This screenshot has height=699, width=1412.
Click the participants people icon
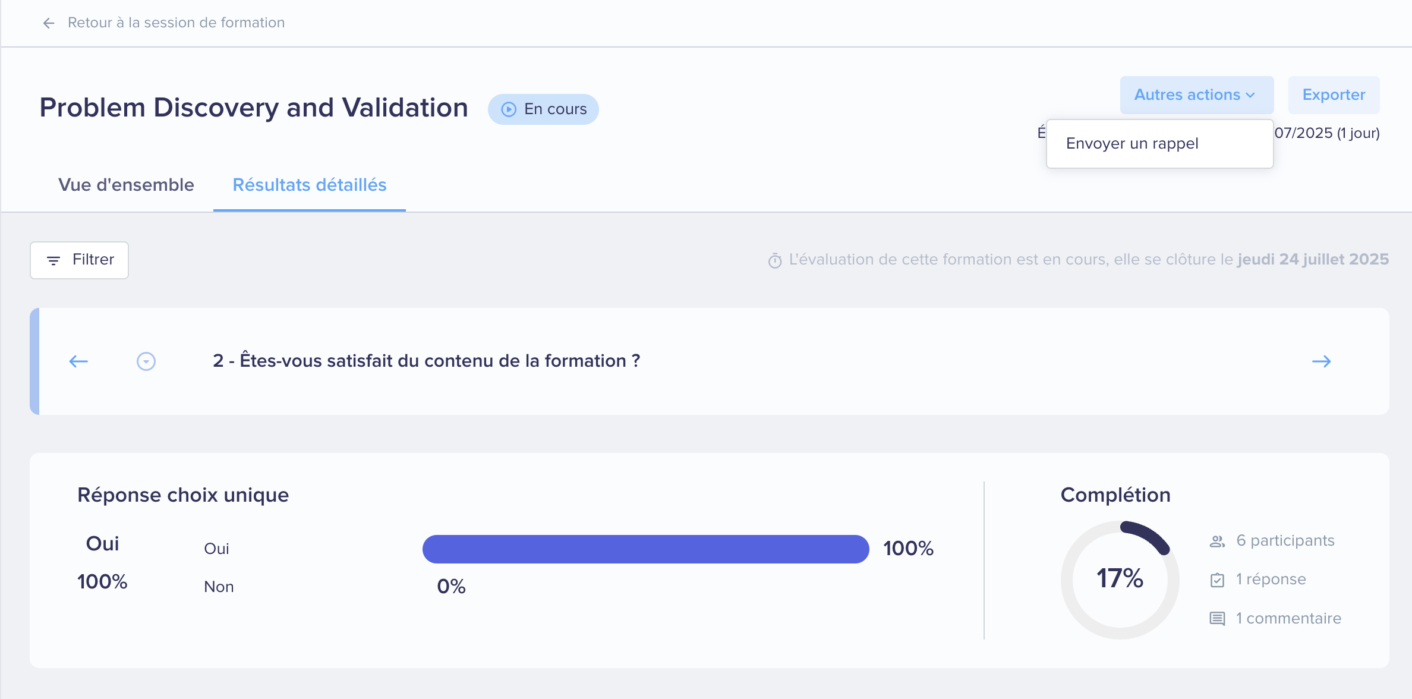[x=1217, y=541]
